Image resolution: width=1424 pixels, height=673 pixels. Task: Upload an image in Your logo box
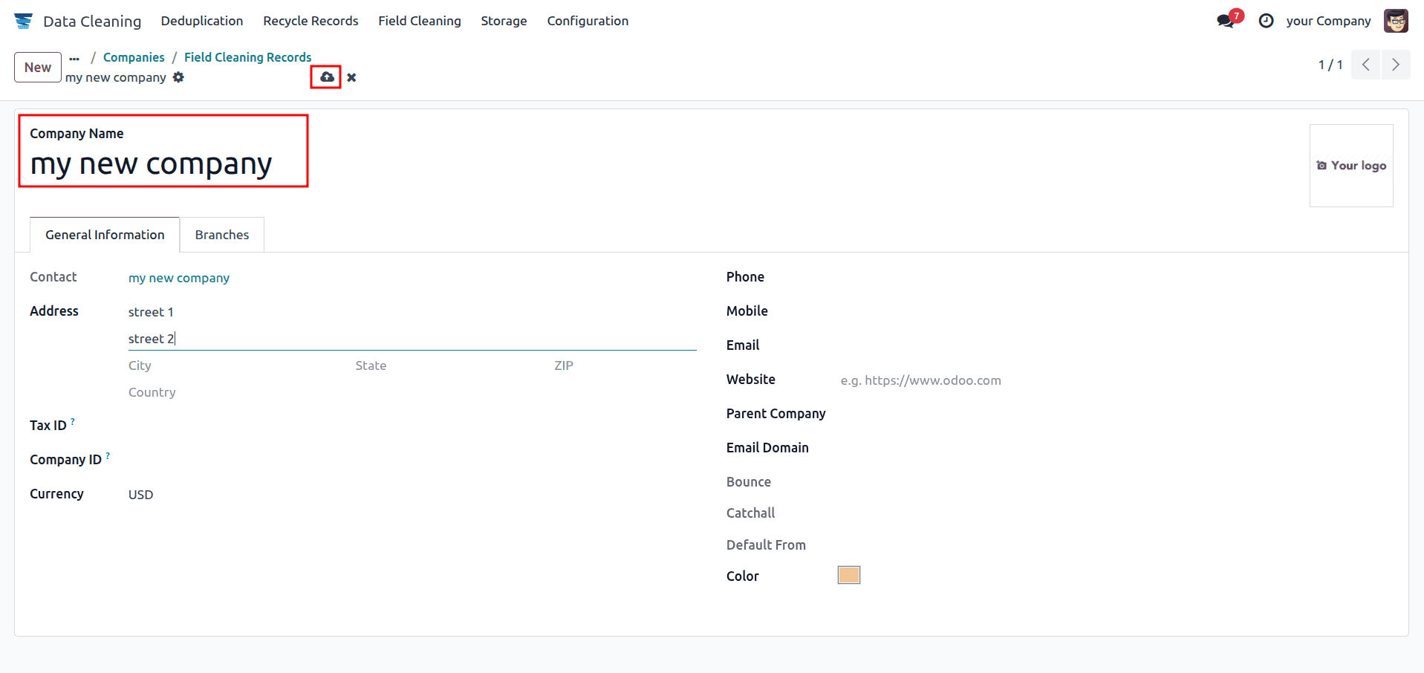1351,166
